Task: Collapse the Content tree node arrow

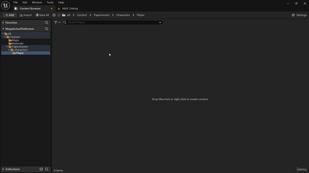Action: pos(5,37)
